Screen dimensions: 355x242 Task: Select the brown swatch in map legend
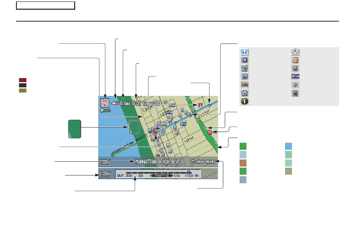(243, 163)
